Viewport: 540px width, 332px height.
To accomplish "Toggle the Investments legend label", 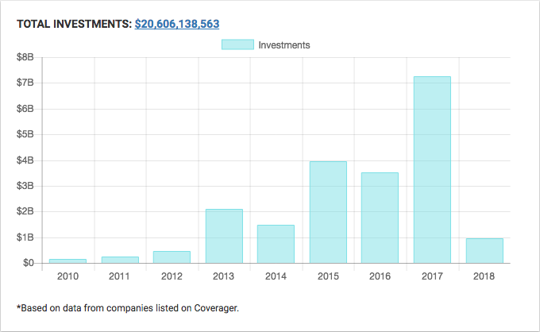I will 283,45.
